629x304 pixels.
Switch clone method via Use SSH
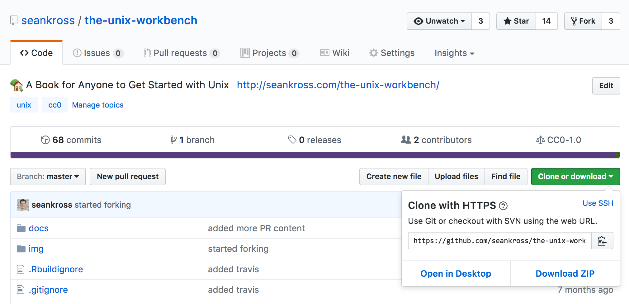pos(598,203)
